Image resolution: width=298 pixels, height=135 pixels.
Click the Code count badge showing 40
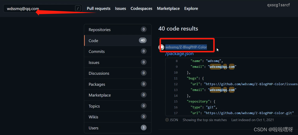pos(143,40)
